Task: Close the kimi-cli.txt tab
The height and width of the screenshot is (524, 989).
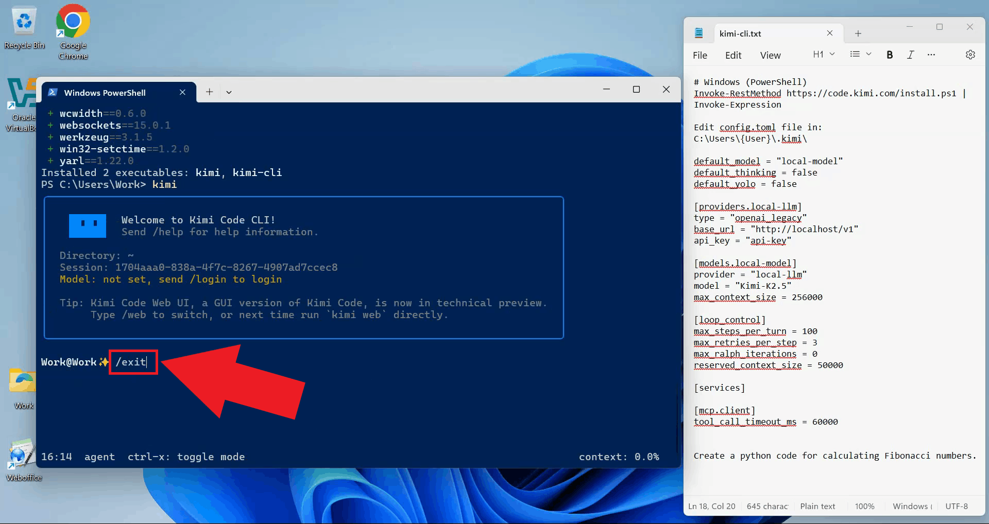Action: click(829, 33)
